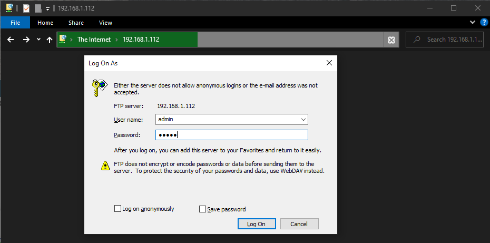
Task: Switch to the Home ribbon tab
Action: pyautogui.click(x=45, y=23)
